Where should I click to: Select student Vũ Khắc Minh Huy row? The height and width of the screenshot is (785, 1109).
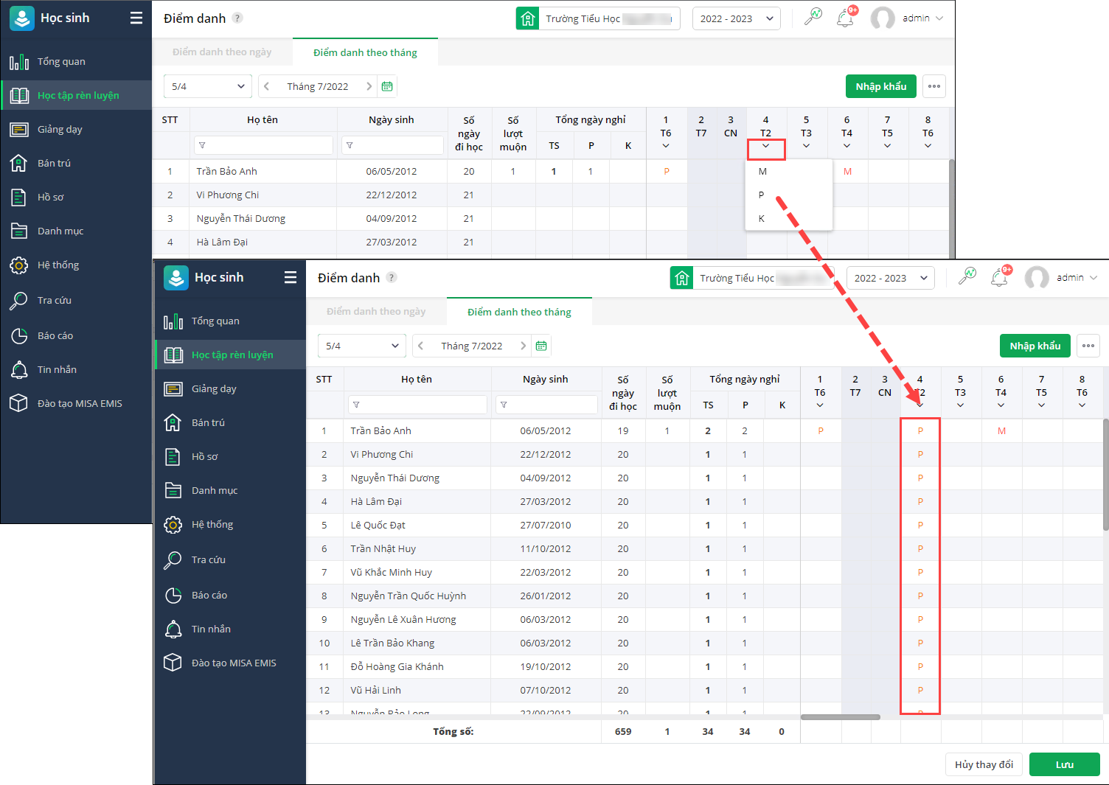coord(706,572)
